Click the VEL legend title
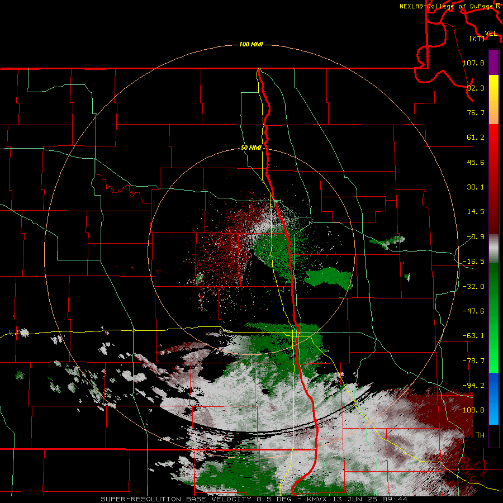The image size is (503, 503). 491,34
